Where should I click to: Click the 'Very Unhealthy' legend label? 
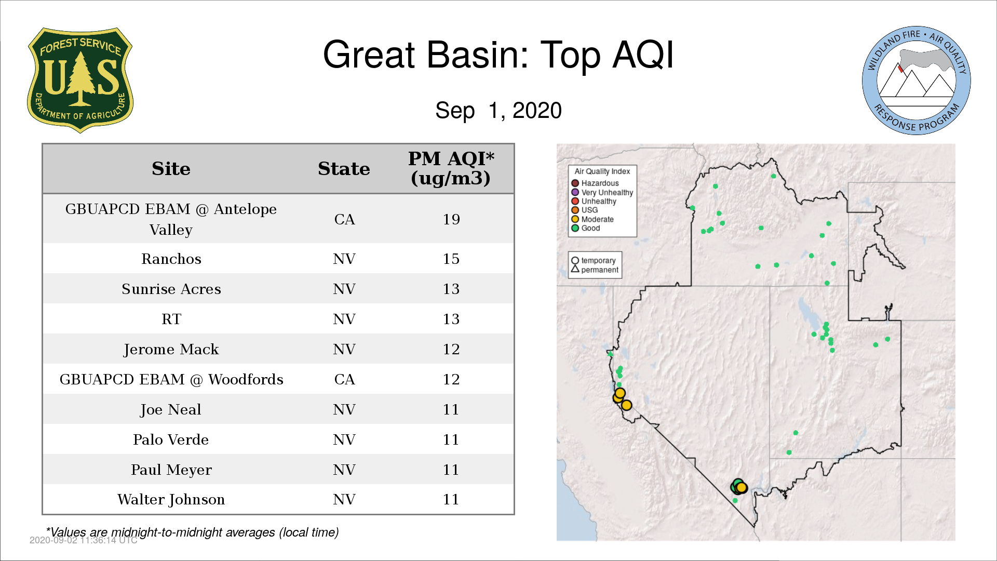(607, 192)
